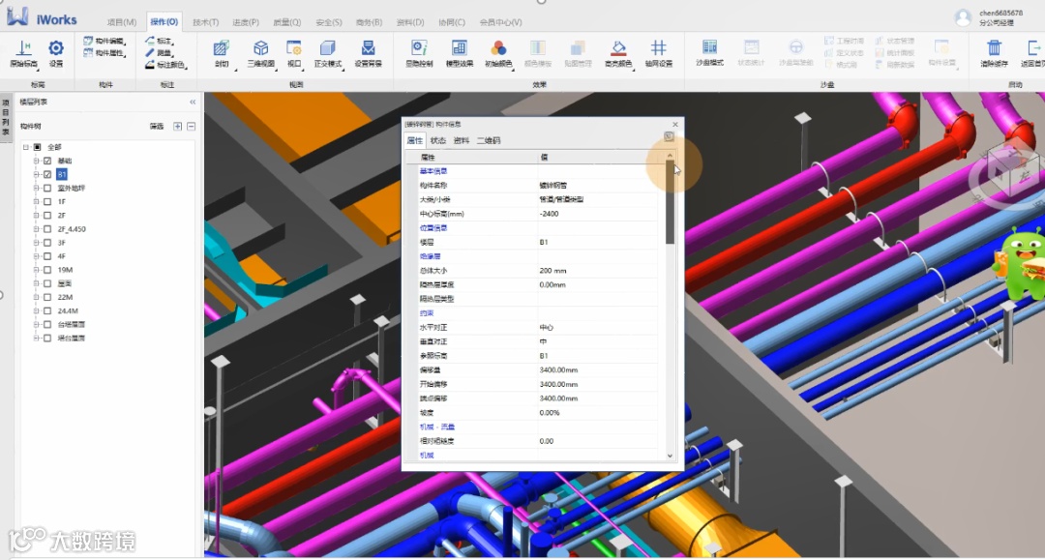Click the 设置背景 background icon
This screenshot has width=1045, height=560.
coord(368,48)
